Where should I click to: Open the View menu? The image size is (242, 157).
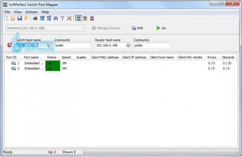pyautogui.click(x=18, y=12)
